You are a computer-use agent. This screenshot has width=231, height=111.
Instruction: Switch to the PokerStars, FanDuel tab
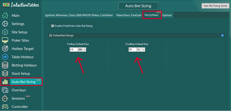click(x=128, y=15)
